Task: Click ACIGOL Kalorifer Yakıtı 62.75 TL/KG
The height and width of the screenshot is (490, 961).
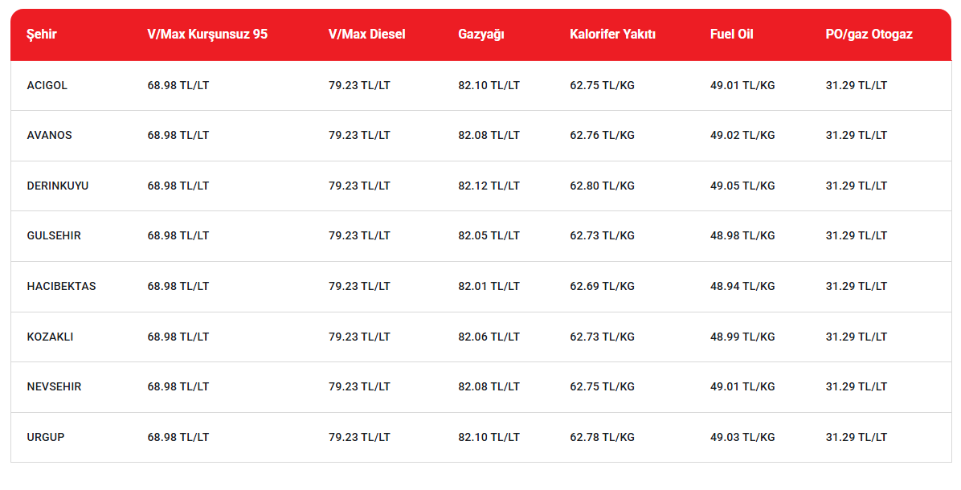Action: [602, 85]
